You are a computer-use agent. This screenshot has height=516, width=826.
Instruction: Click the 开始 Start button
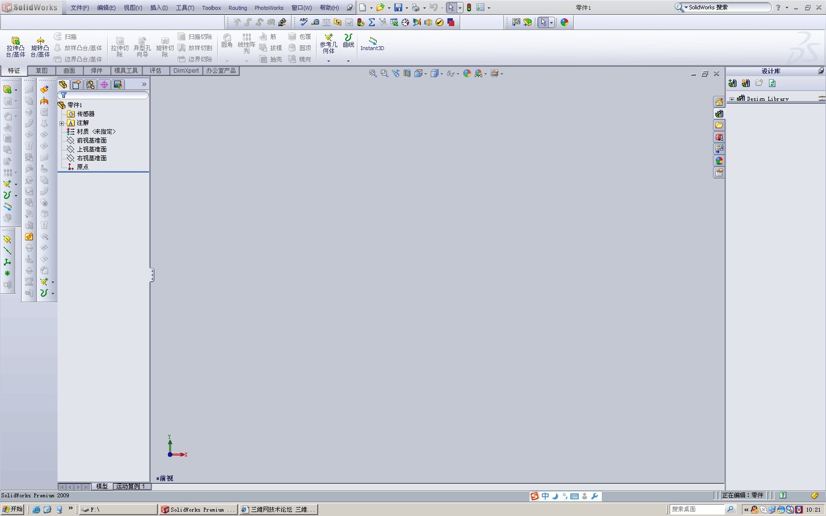tap(12, 510)
